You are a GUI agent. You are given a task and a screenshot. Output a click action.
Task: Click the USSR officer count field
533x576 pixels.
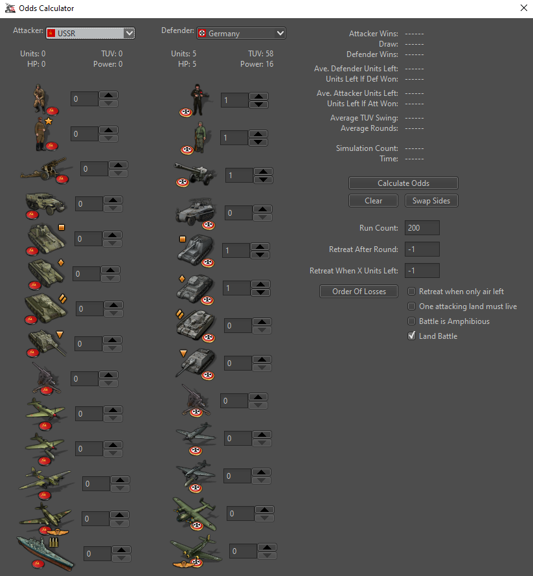point(84,133)
